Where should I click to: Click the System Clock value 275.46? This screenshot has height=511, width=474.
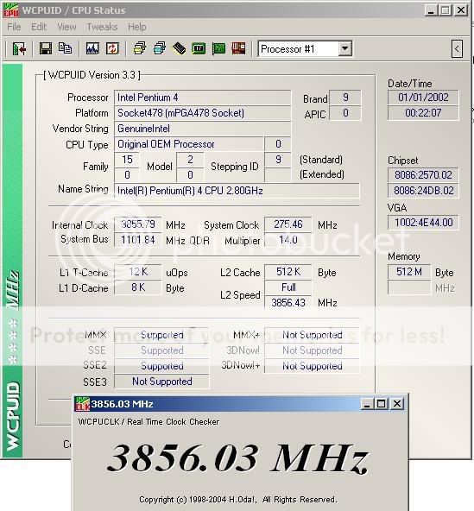coord(288,224)
